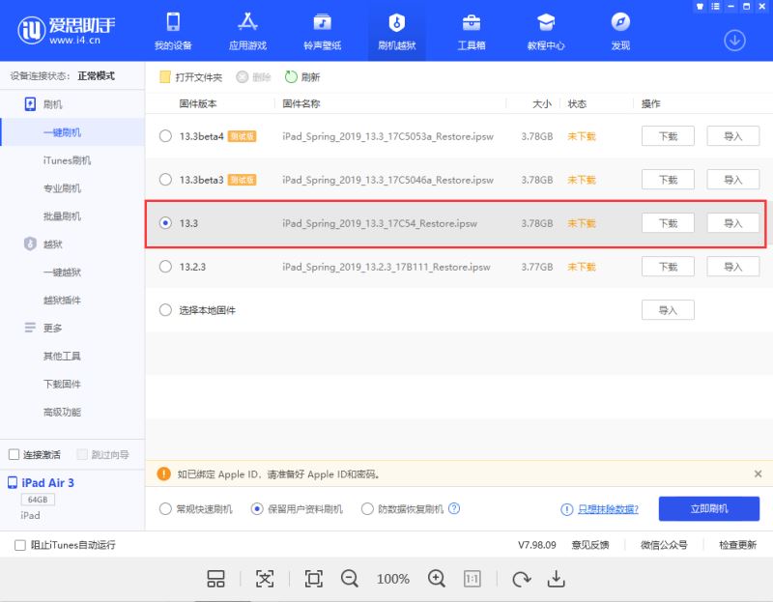The image size is (773, 602).
Task: Click the 意见反馈 feedback link
Action: (590, 545)
